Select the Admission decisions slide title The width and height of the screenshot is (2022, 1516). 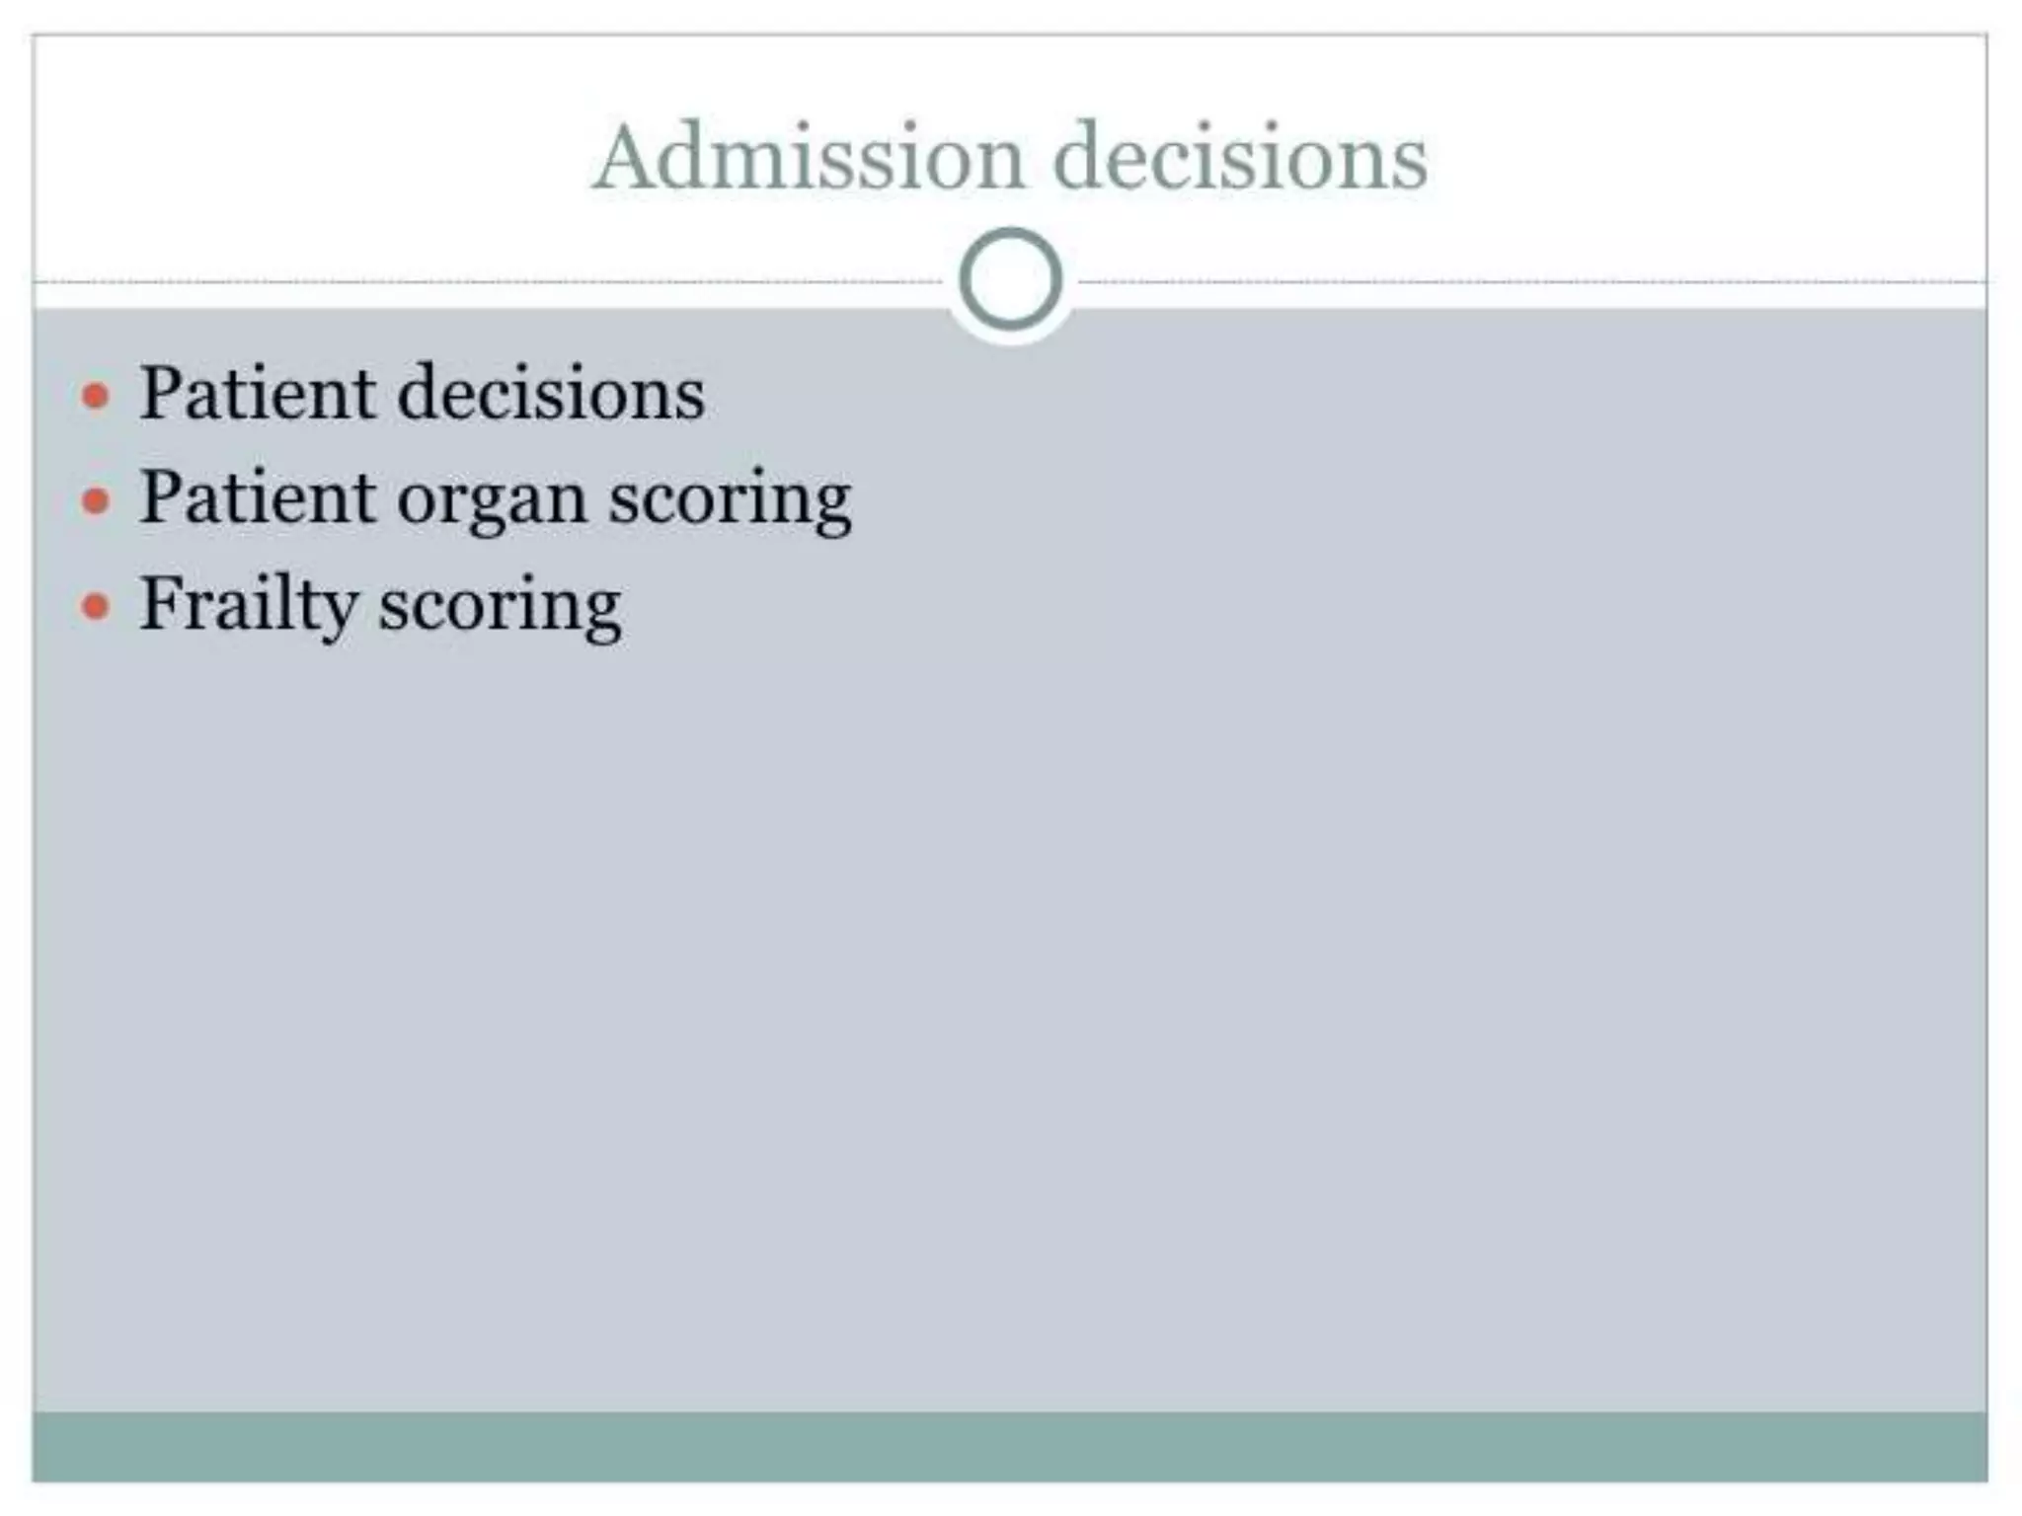tap(1009, 158)
